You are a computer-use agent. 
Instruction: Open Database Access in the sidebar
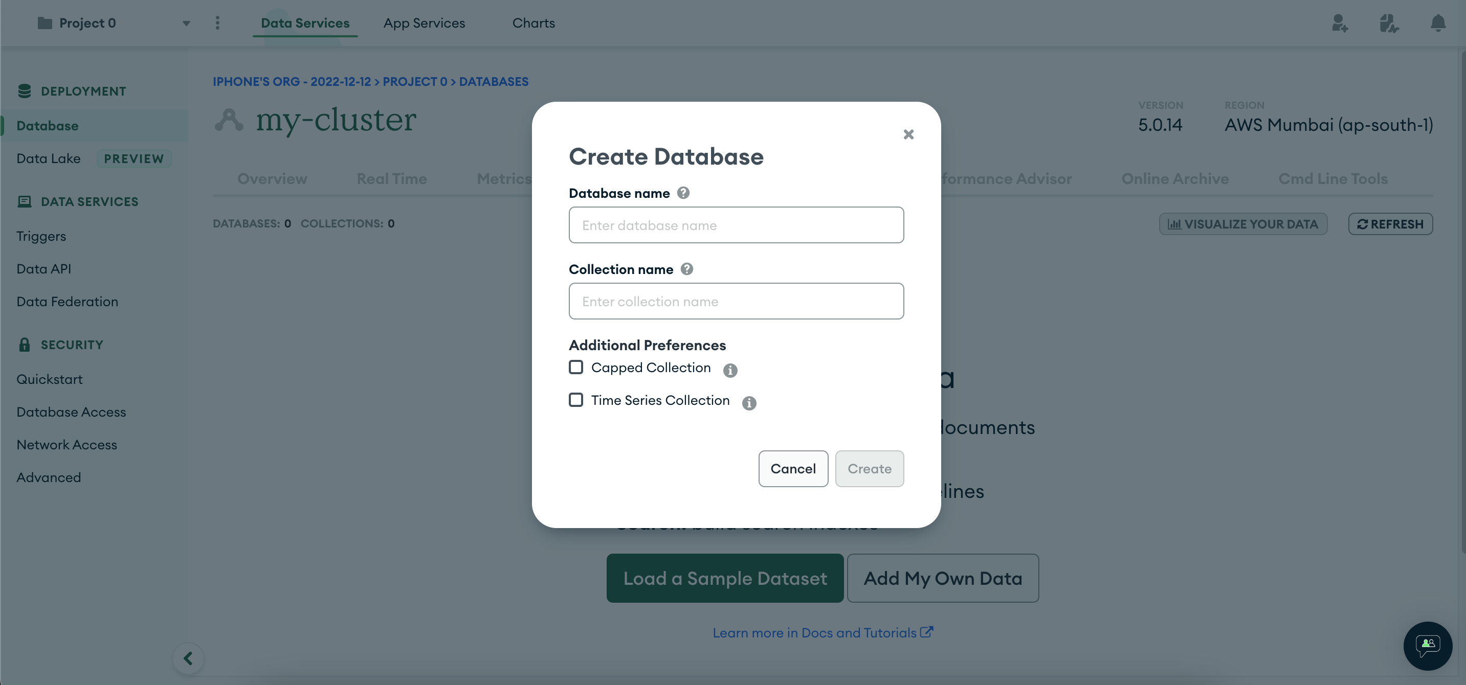[71, 412]
